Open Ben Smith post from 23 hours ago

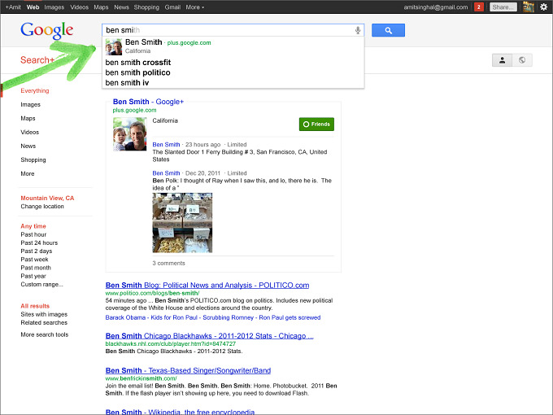point(166,145)
